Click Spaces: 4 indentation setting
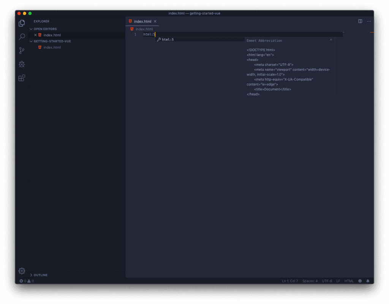This screenshot has width=389, height=304. tap(310, 281)
